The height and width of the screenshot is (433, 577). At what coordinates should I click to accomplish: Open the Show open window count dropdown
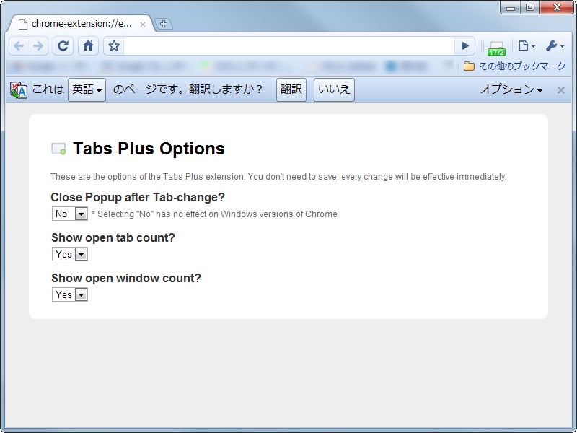pyautogui.click(x=69, y=294)
